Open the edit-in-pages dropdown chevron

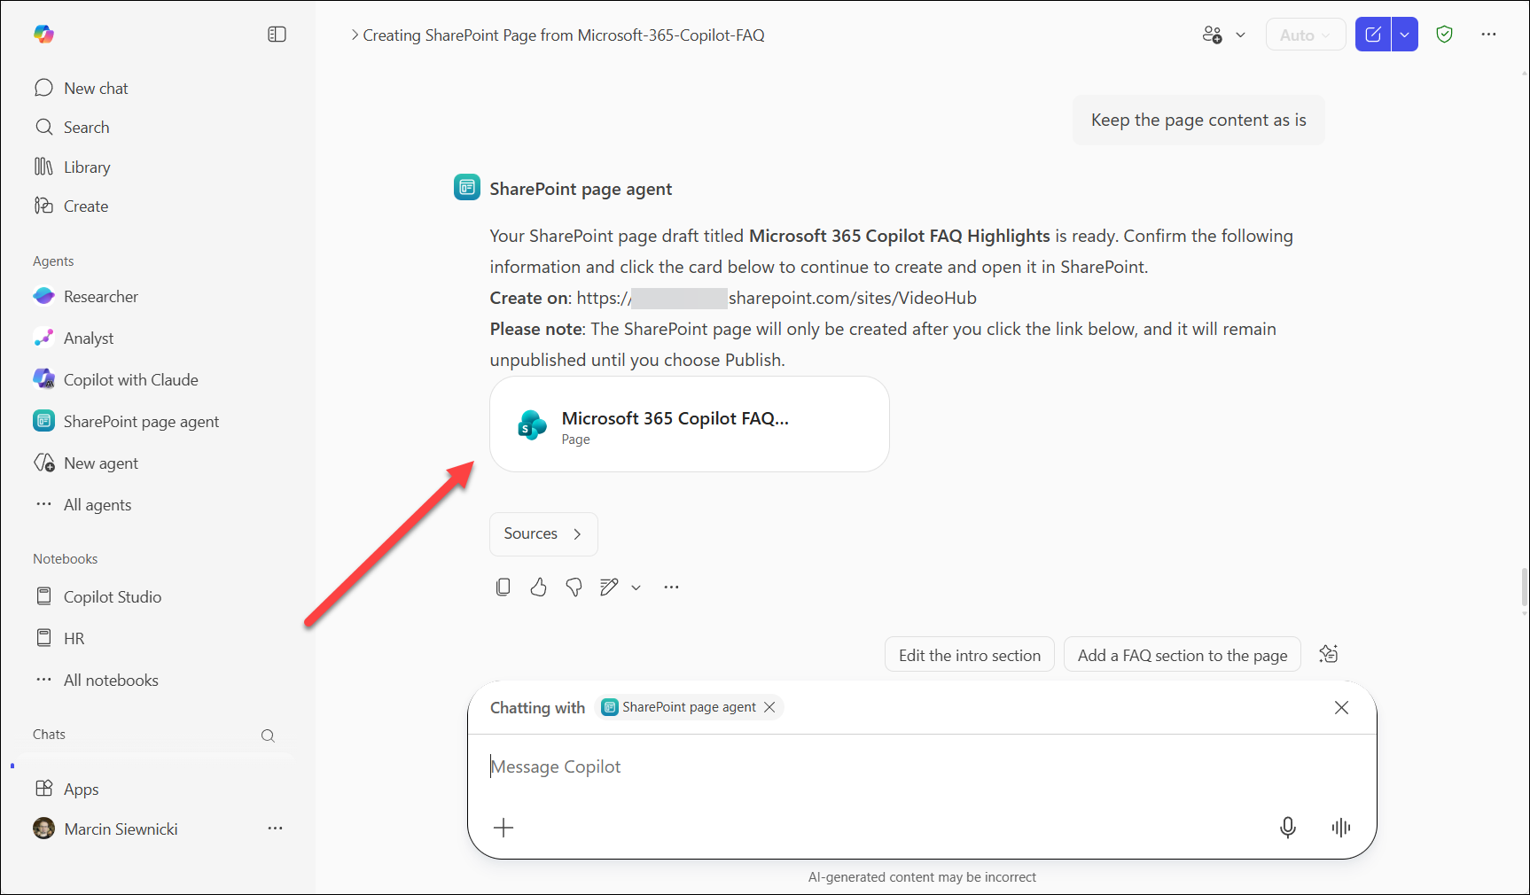tap(636, 588)
